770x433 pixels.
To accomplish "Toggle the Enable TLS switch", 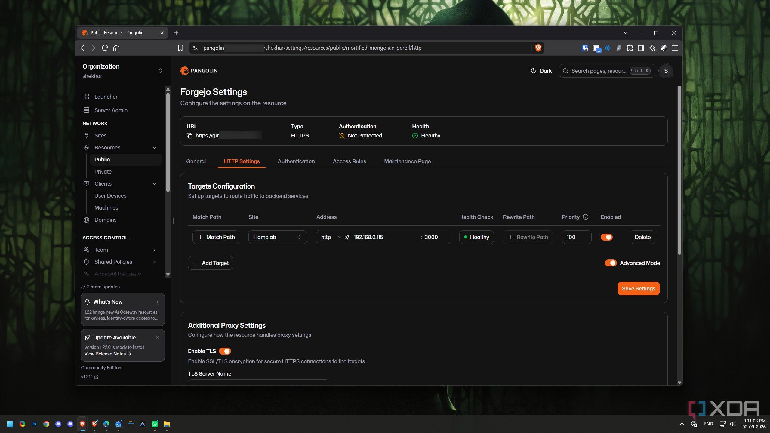I will click(x=225, y=351).
